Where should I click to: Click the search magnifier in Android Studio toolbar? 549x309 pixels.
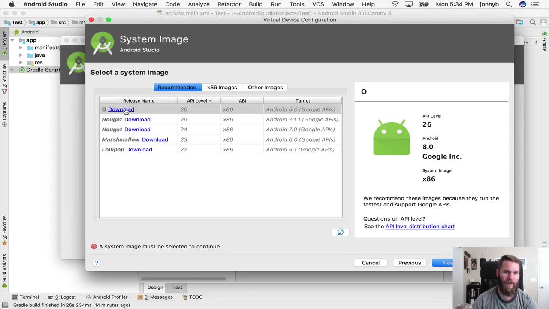pyautogui.click(x=532, y=22)
